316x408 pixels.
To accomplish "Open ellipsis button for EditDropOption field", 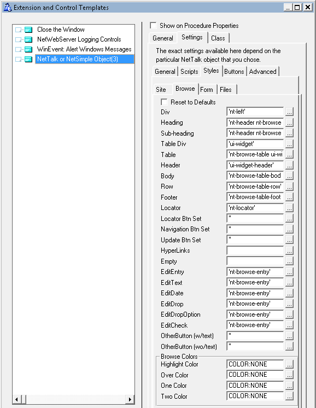I will coord(289,314).
